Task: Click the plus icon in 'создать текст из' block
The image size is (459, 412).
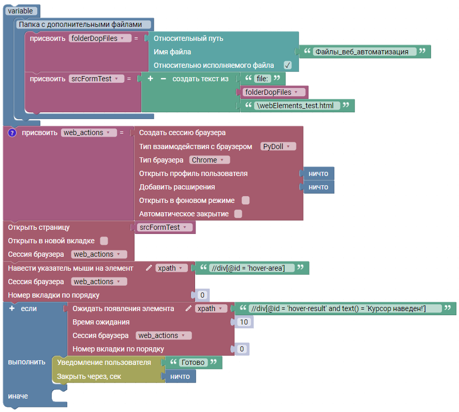Action: (151, 79)
